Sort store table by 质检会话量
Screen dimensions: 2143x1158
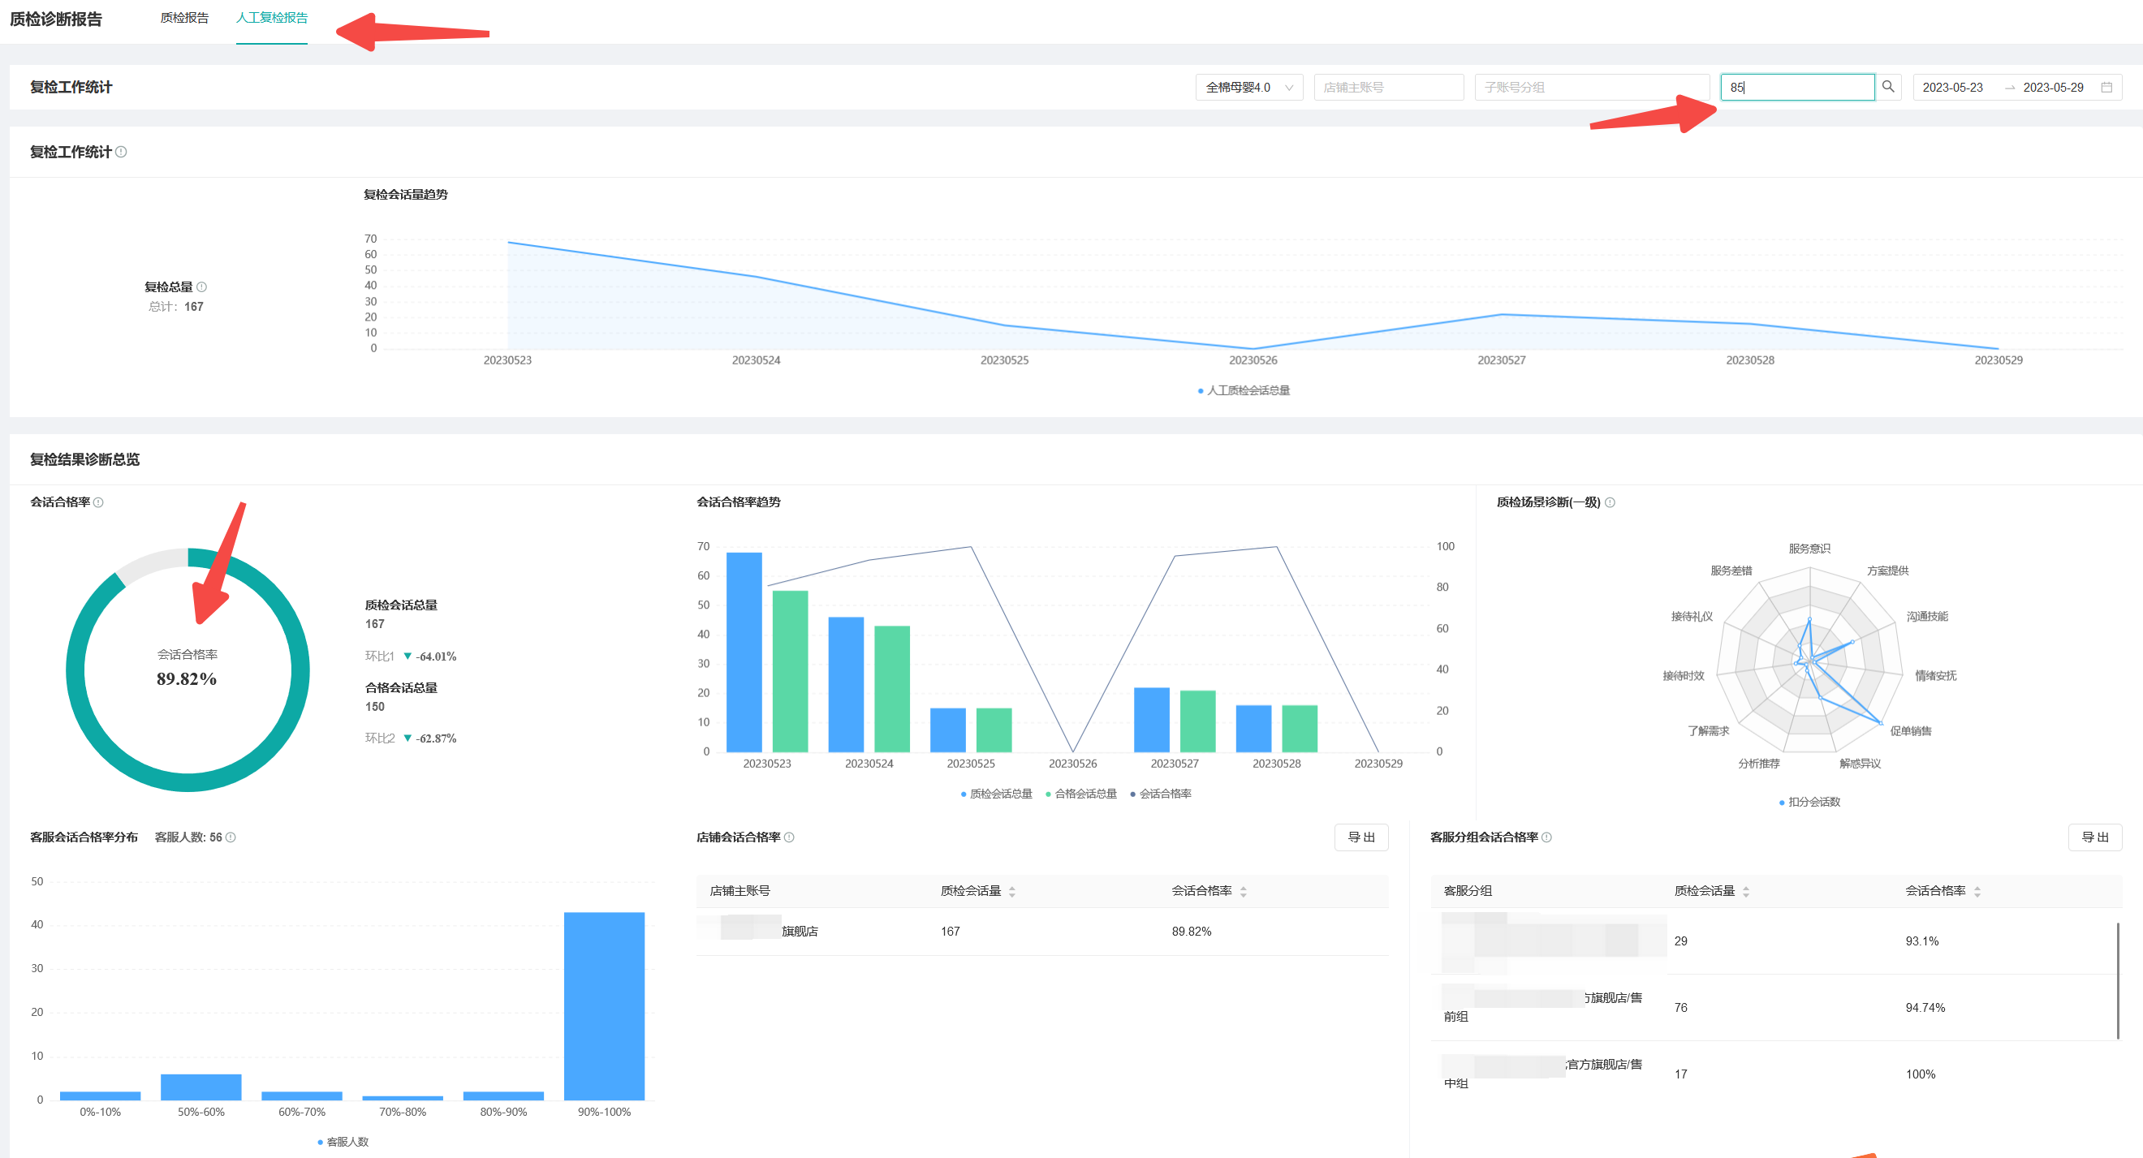point(1011,892)
